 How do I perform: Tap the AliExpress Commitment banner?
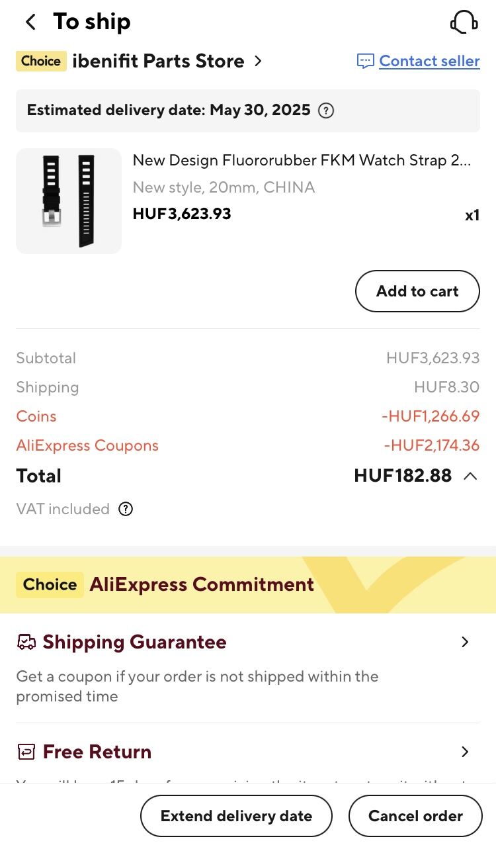pyautogui.click(x=248, y=585)
